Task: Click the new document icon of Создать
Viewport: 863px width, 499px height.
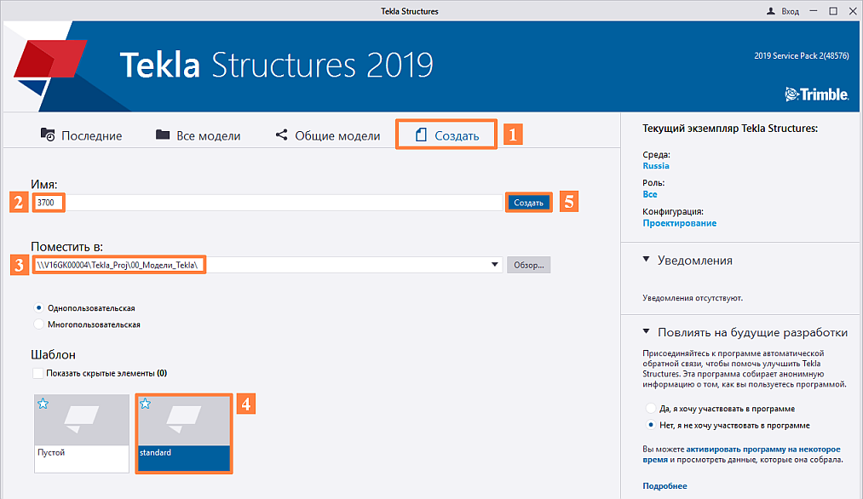Action: click(421, 135)
